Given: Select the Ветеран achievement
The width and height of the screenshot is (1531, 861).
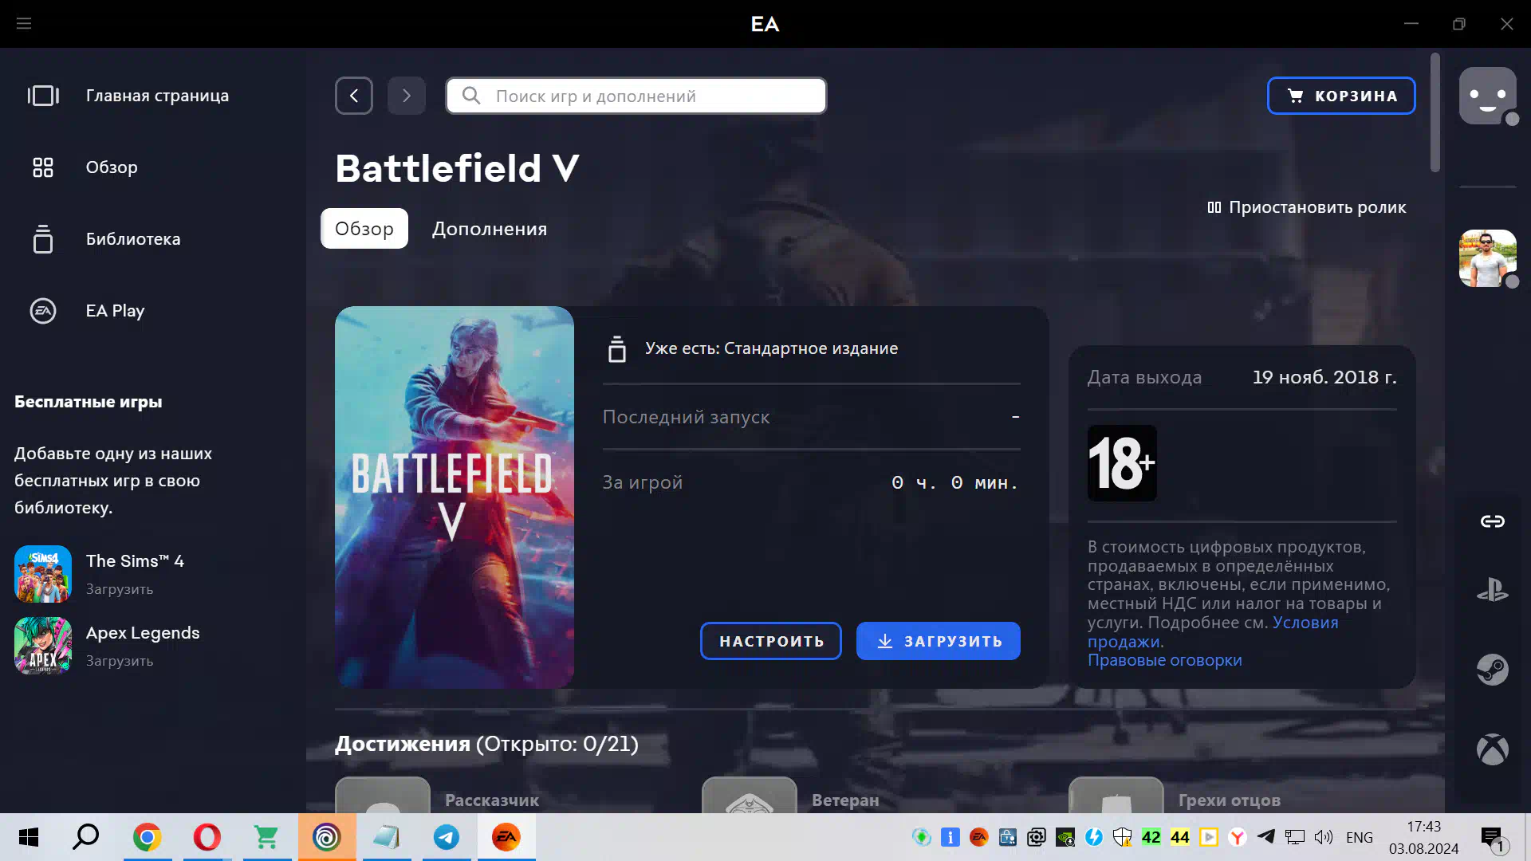Looking at the screenshot, I should pos(845,800).
